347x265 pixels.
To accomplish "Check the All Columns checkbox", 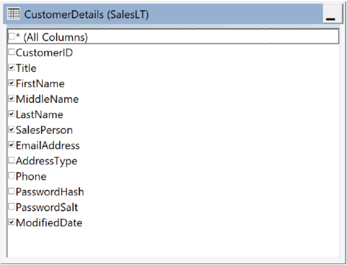I will pos(12,37).
